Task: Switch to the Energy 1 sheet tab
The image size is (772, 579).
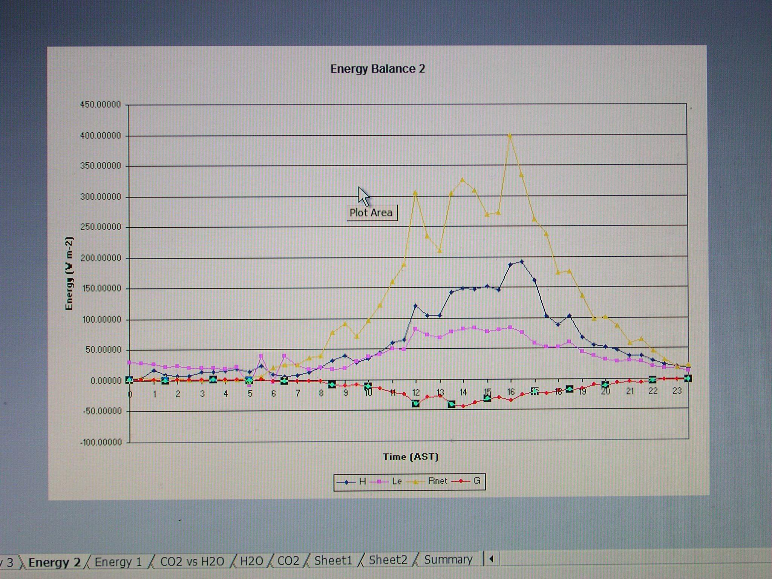Action: pos(118,562)
